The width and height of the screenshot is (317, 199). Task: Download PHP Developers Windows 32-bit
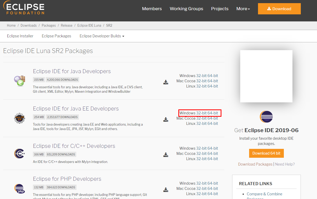pos(201,183)
